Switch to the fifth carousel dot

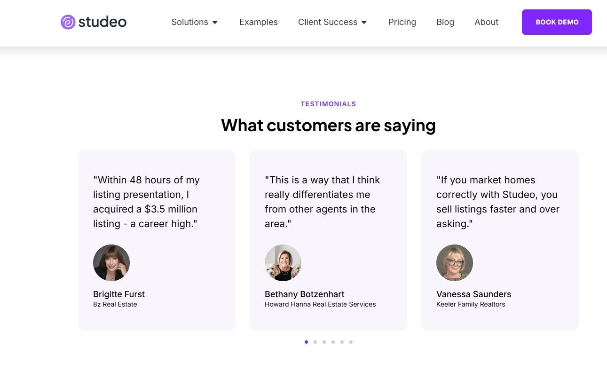[x=342, y=342]
